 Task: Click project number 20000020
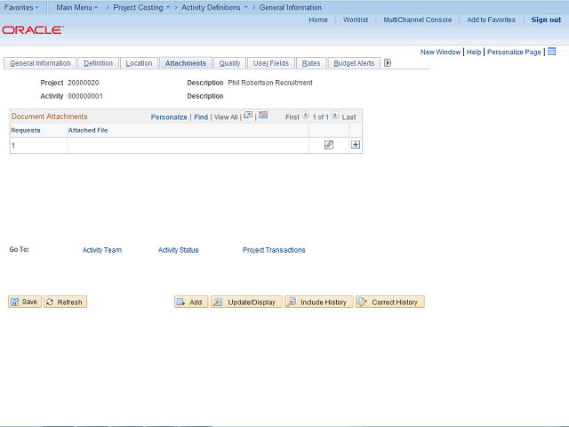click(x=84, y=83)
